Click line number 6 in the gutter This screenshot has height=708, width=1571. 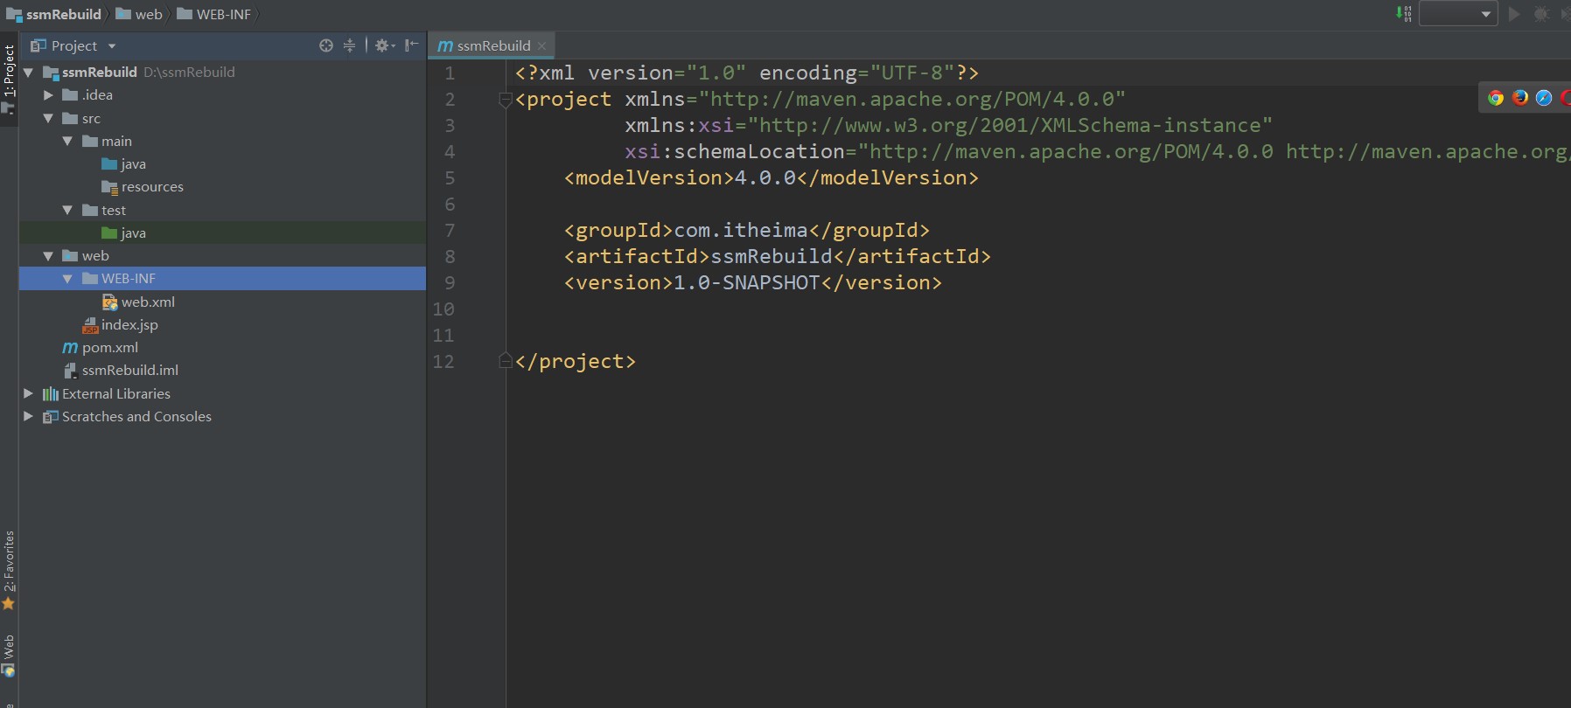[450, 204]
